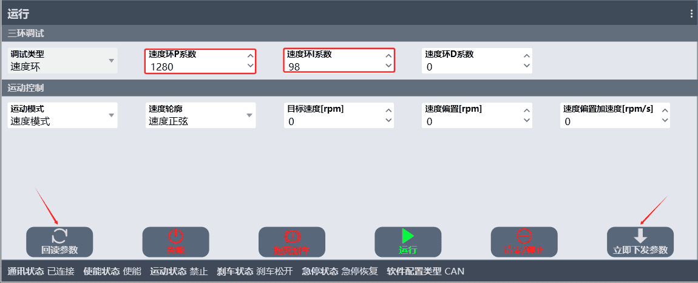Send parameters with 立即下发参数 download arrow
Screen dimensions: 698x283
click(640, 242)
